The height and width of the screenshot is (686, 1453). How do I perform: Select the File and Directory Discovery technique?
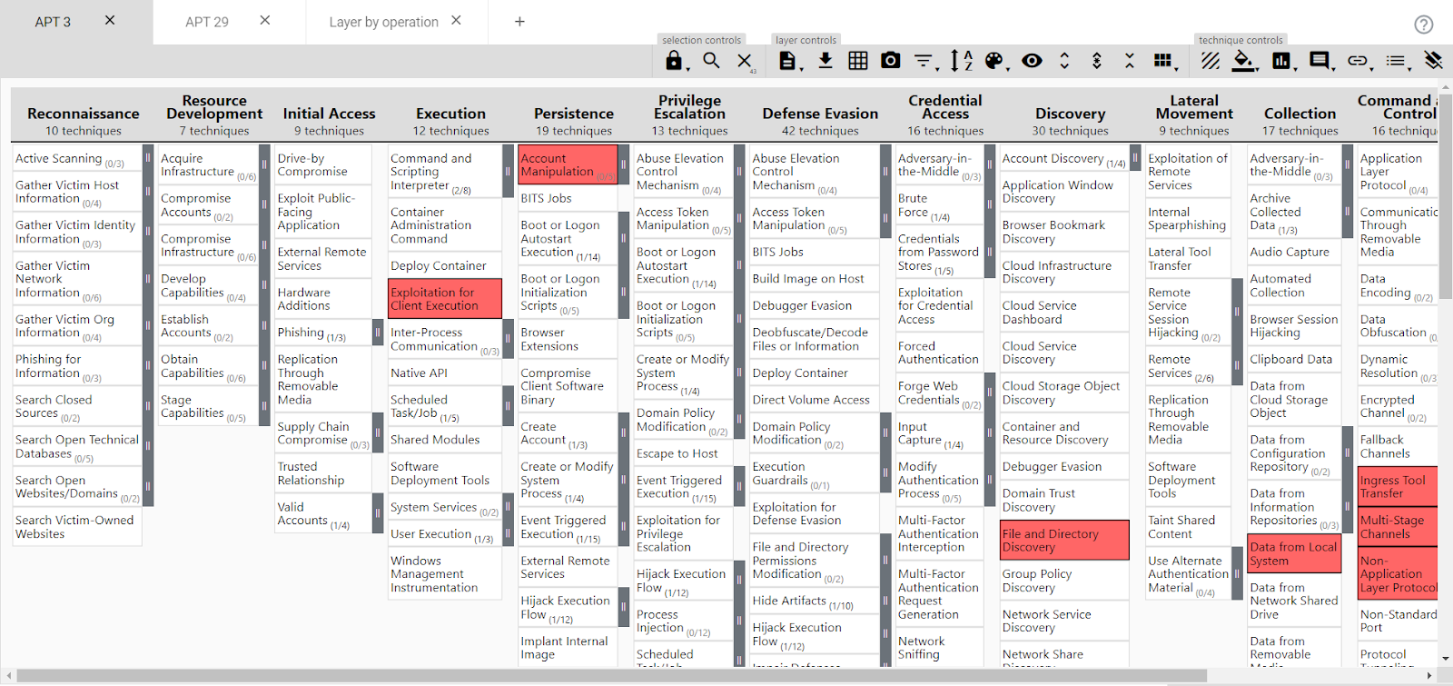tap(1063, 541)
